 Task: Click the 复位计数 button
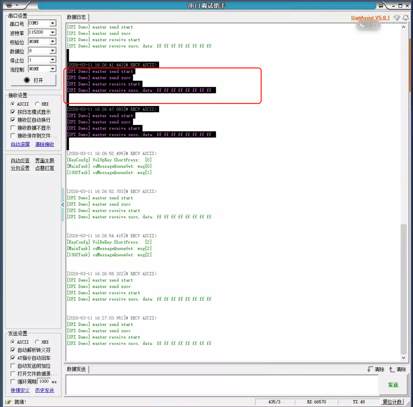[392, 402]
